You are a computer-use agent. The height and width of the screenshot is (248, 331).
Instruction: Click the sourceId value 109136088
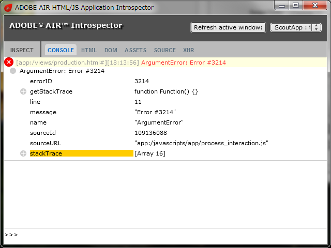[x=151, y=133]
